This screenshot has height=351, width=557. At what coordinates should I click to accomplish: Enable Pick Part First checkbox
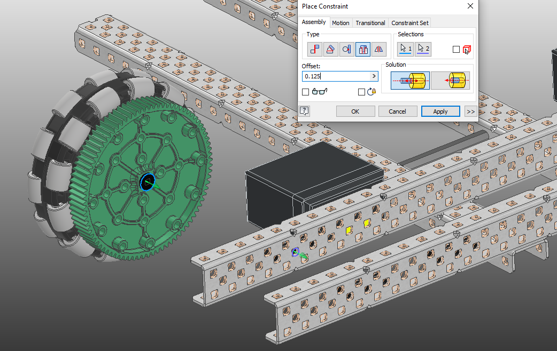click(456, 49)
